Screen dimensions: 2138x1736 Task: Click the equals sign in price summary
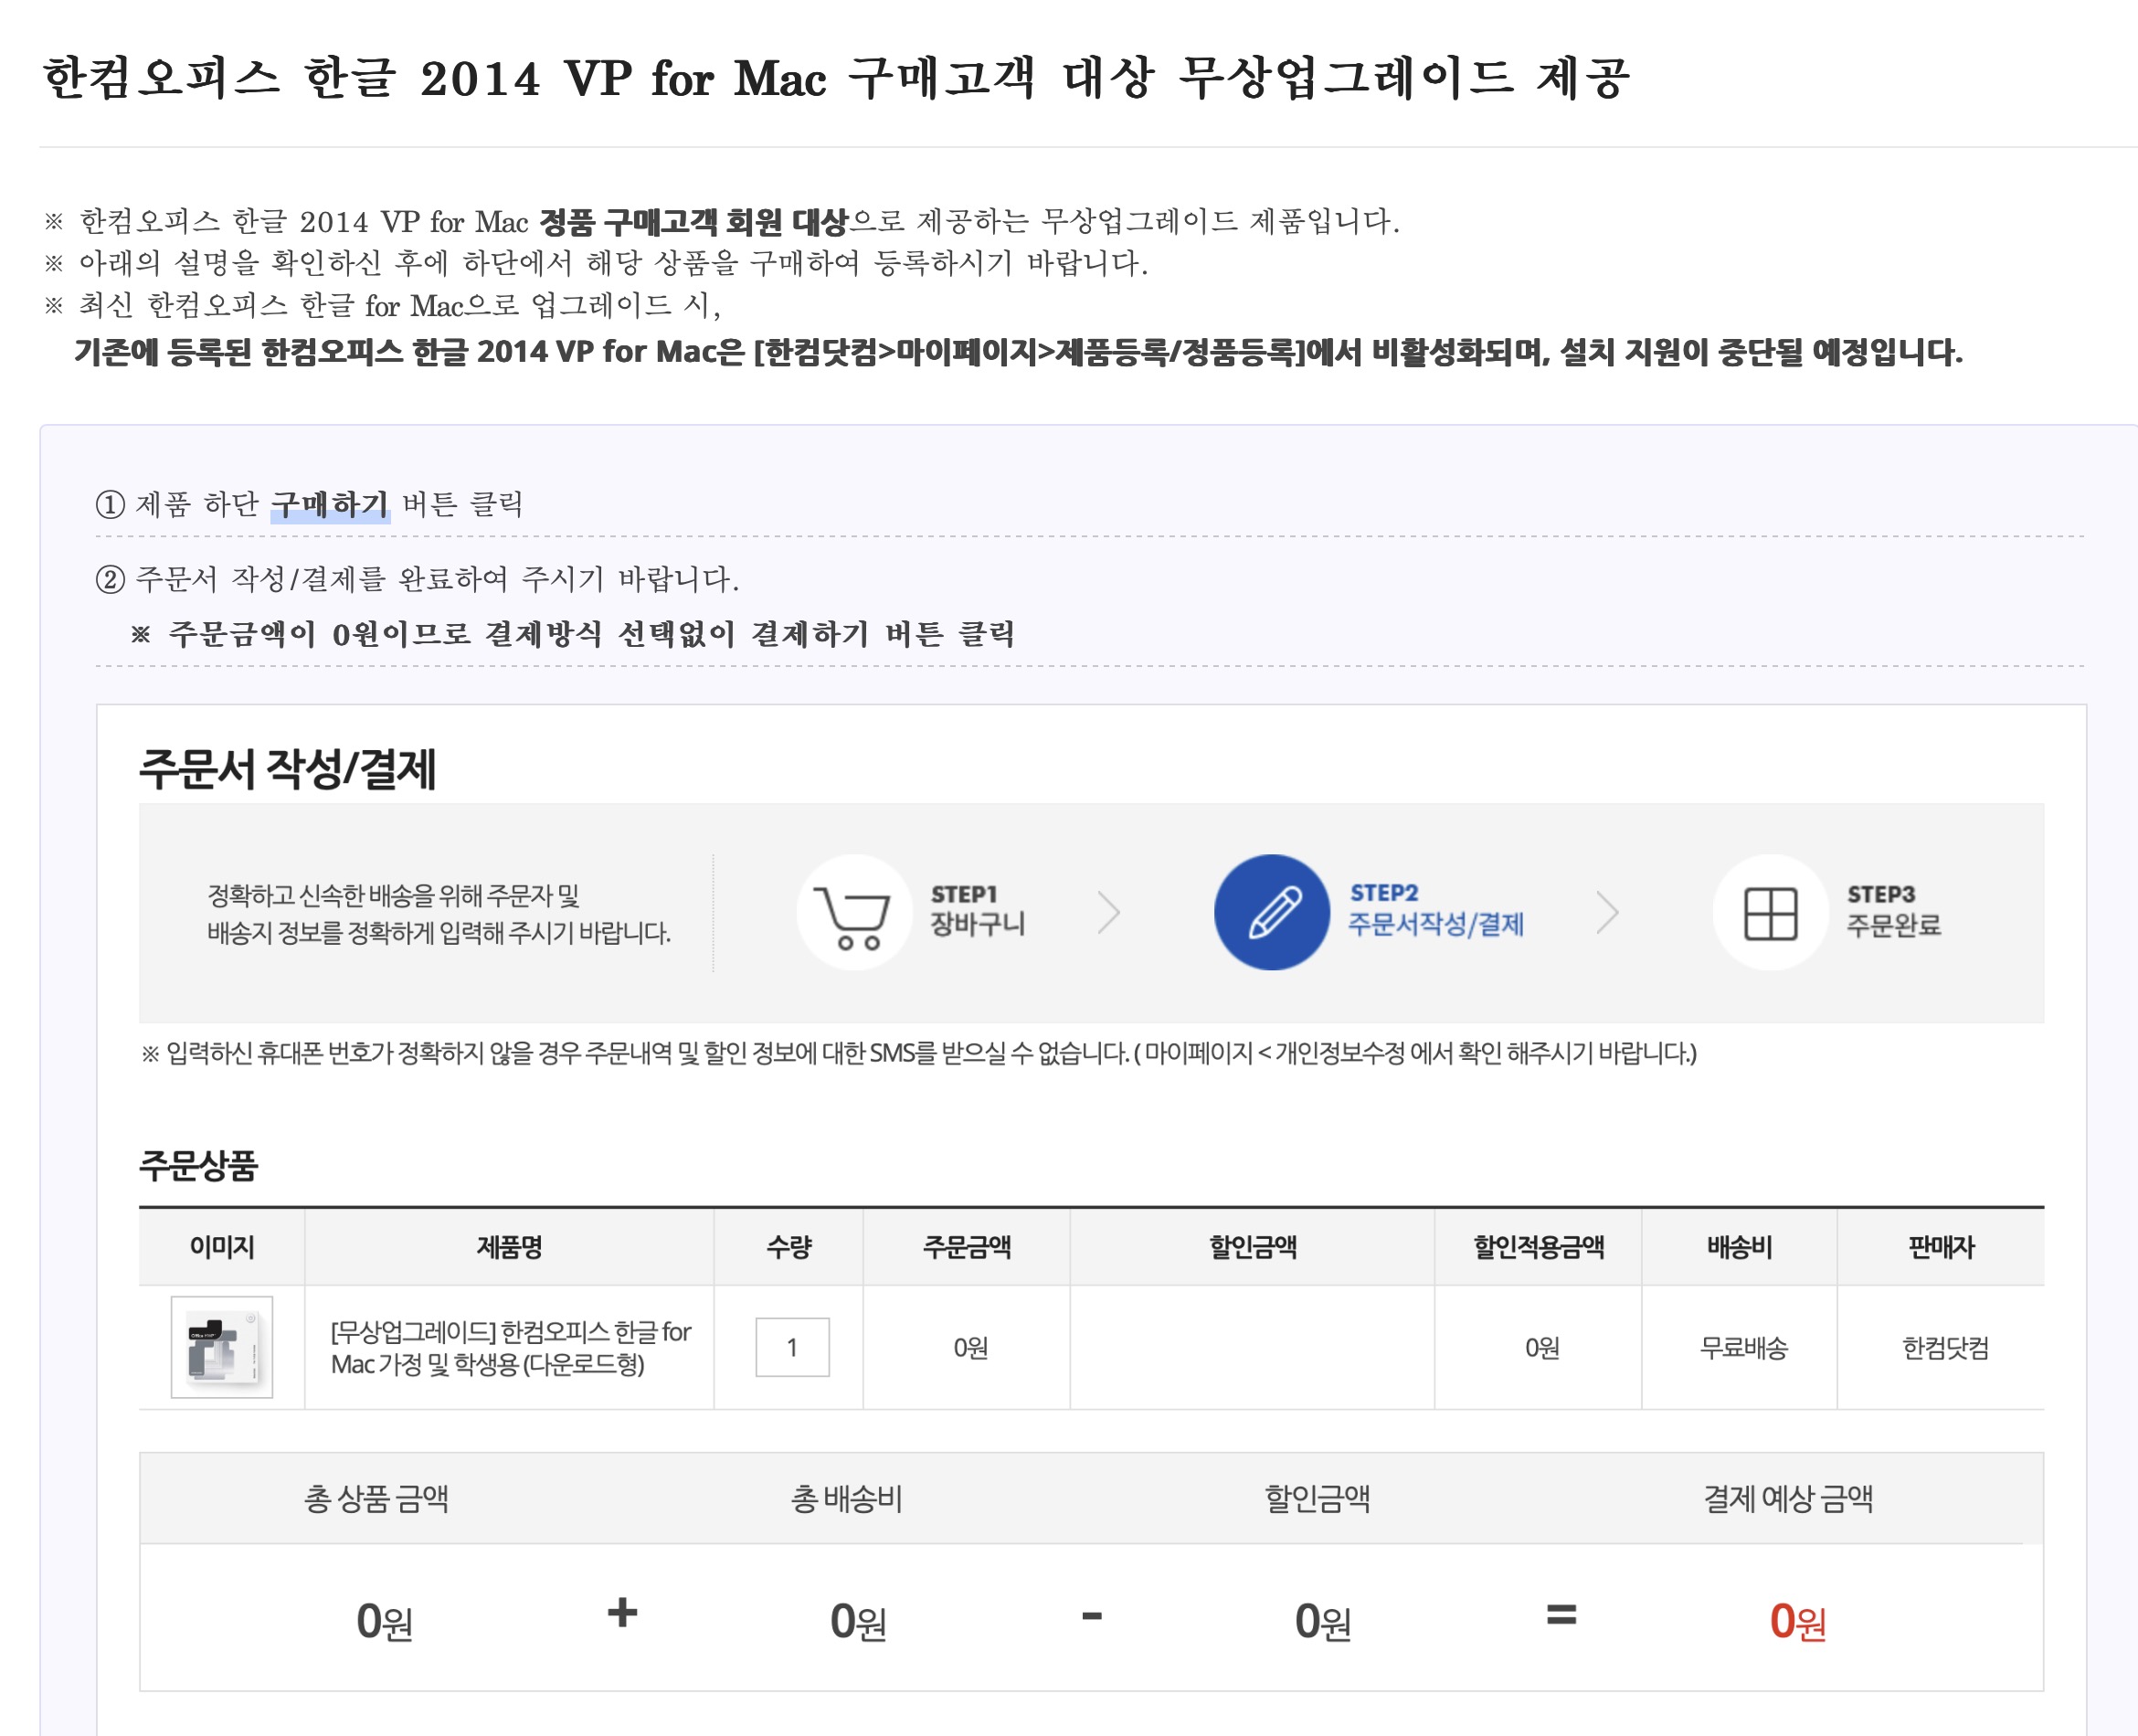tap(1561, 1614)
